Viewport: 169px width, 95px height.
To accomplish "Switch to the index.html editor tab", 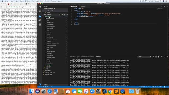I will (74, 6).
